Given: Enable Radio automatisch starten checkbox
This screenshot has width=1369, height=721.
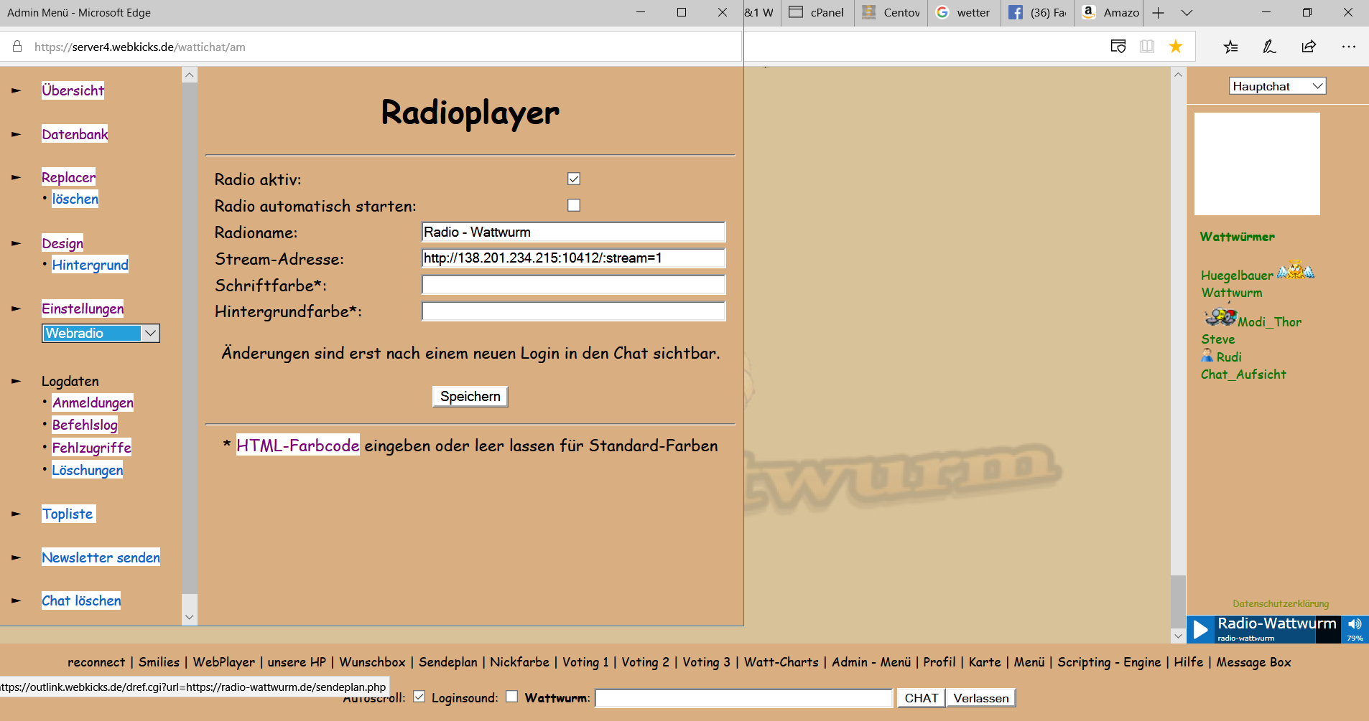Looking at the screenshot, I should 574,205.
